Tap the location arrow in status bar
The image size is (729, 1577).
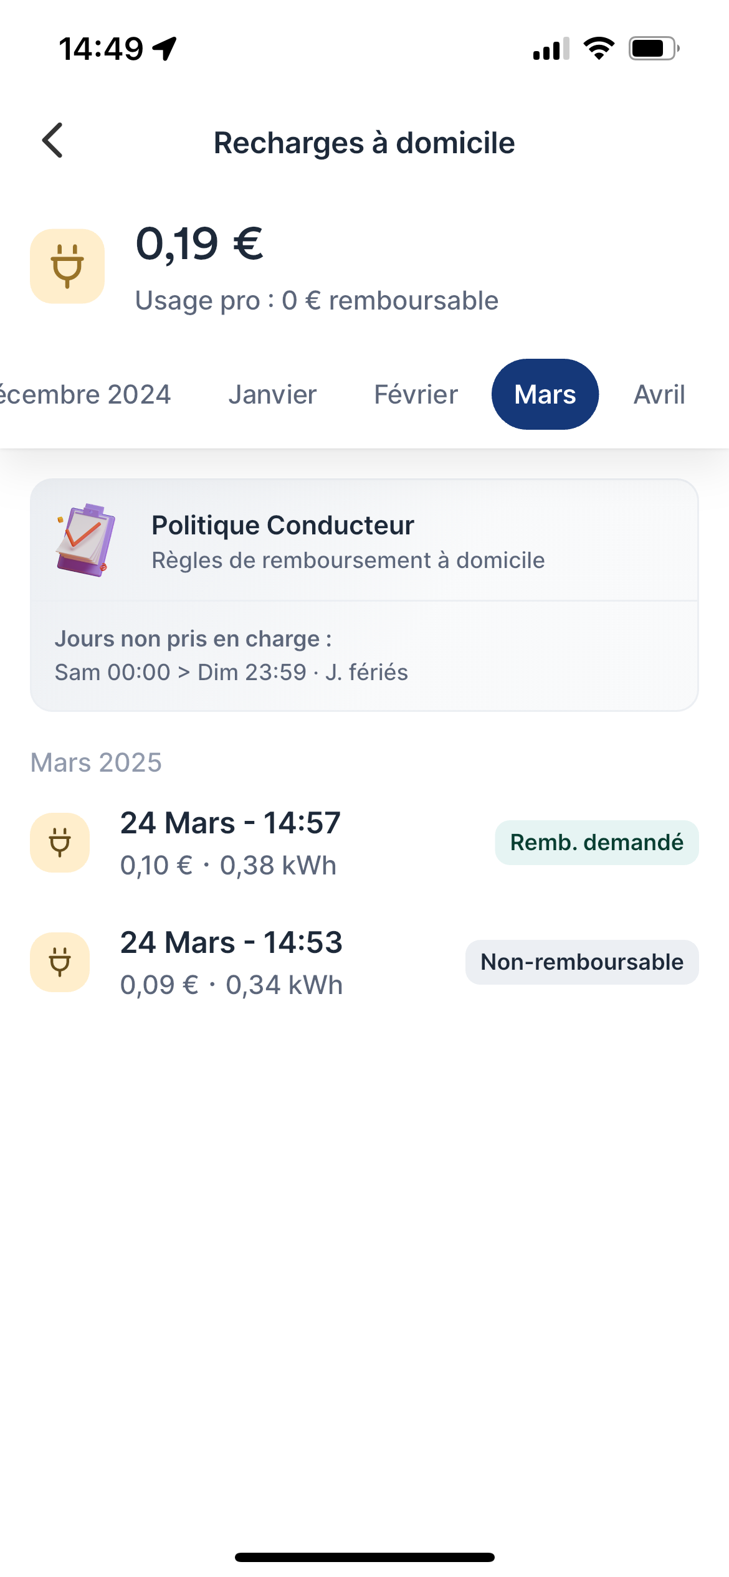pos(165,49)
